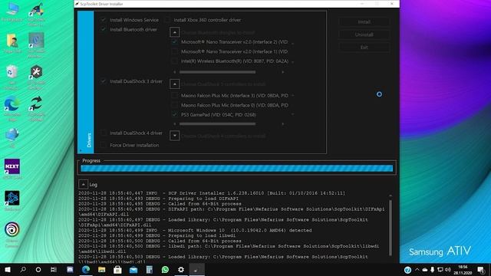Viewport: 491px width, 276px height.
Task: Show hidden system tray icons chevron
Action: point(417,270)
